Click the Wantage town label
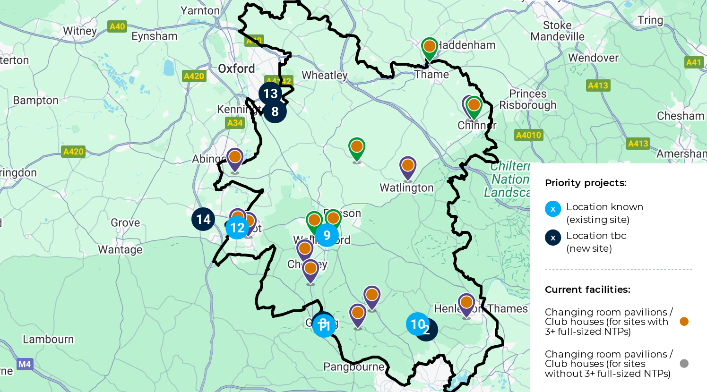Image resolution: width=707 pixels, height=392 pixels. pyautogui.click(x=120, y=249)
